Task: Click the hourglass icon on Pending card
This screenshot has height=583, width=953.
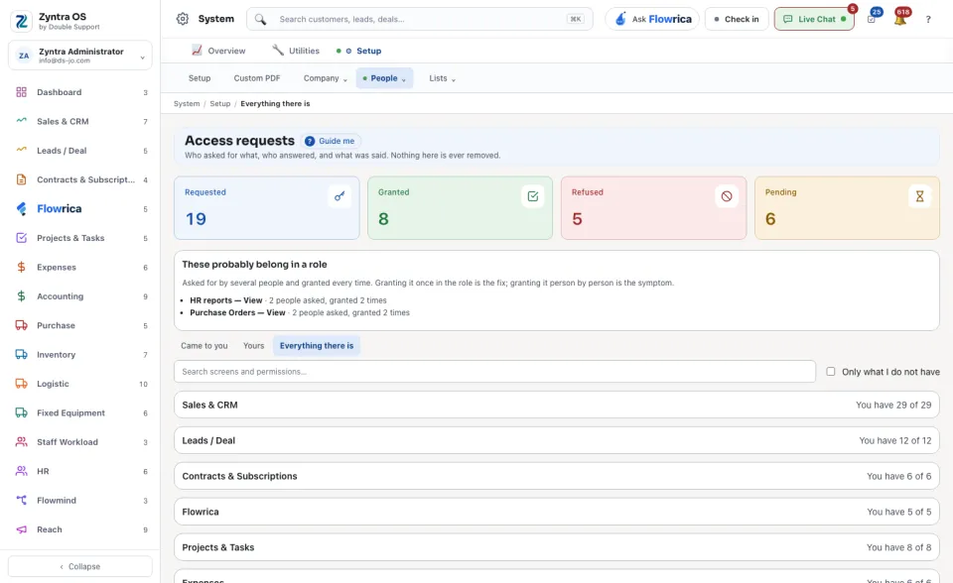Action: (x=919, y=196)
